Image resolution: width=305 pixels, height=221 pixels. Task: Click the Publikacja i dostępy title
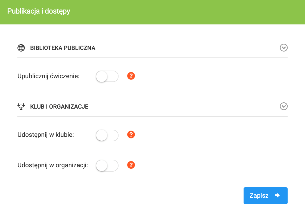[x=39, y=11]
